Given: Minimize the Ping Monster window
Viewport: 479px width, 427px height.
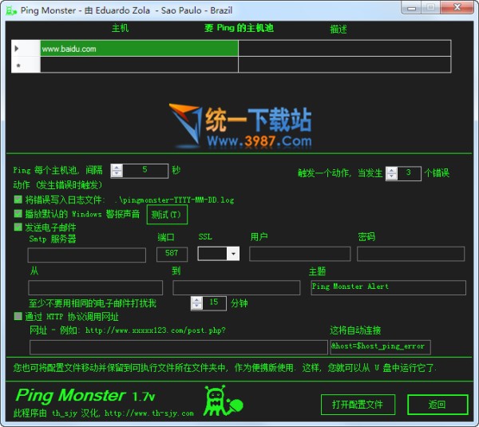Looking at the screenshot, I should pos(411,8).
